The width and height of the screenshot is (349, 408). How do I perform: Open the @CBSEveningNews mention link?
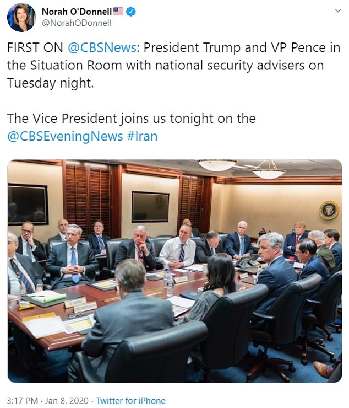click(65, 136)
